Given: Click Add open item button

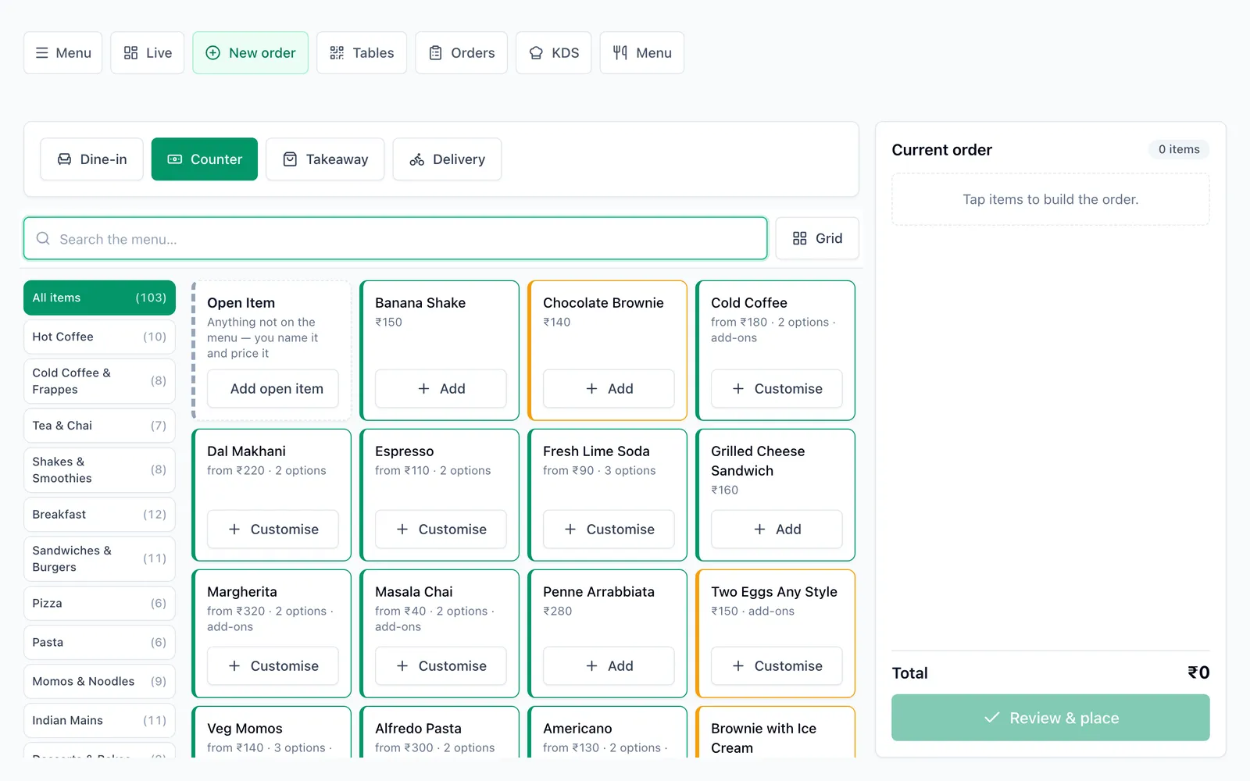Looking at the screenshot, I should 273,389.
